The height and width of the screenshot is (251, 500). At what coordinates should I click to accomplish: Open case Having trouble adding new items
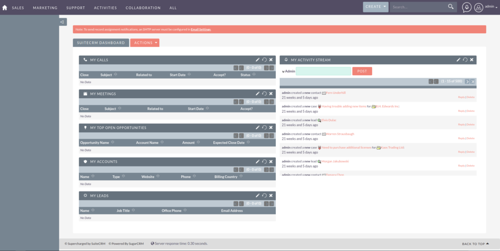pos(344,106)
